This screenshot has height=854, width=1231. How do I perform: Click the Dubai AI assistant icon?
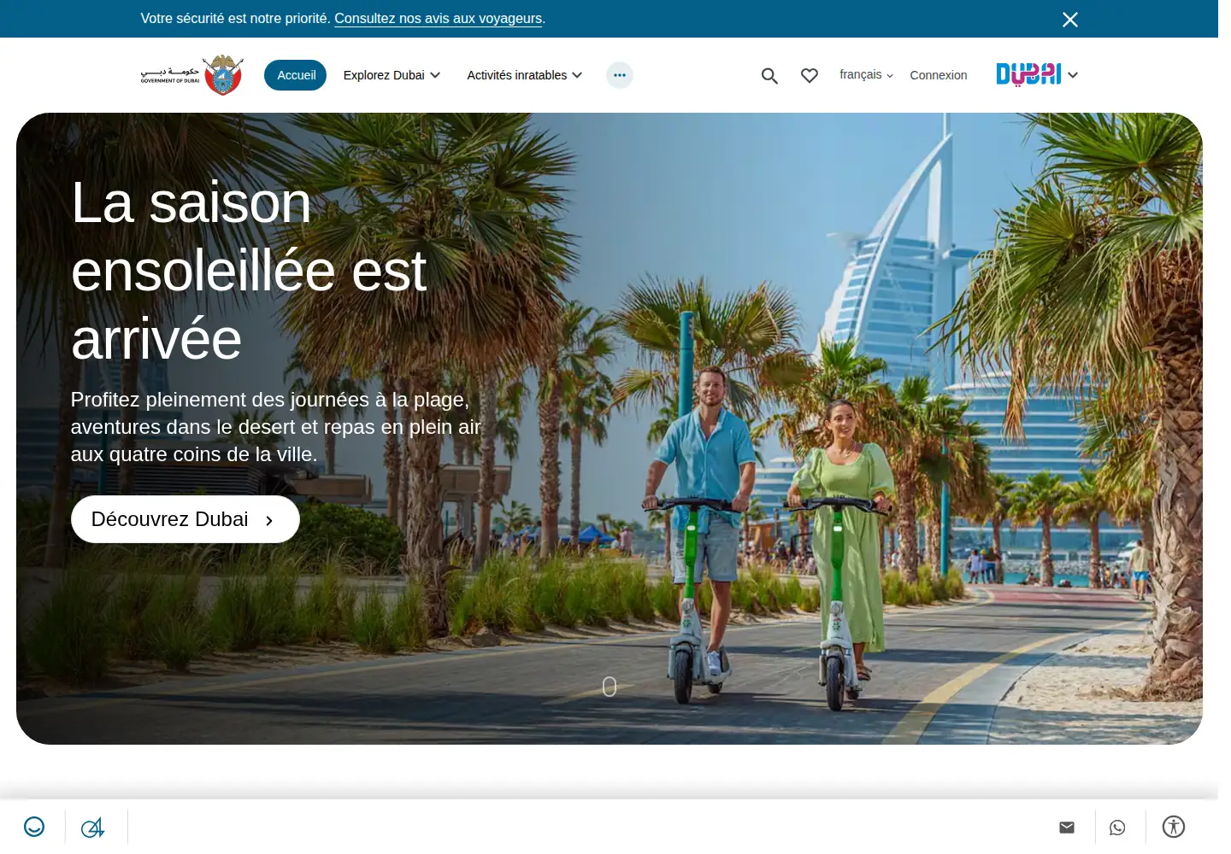[93, 827]
